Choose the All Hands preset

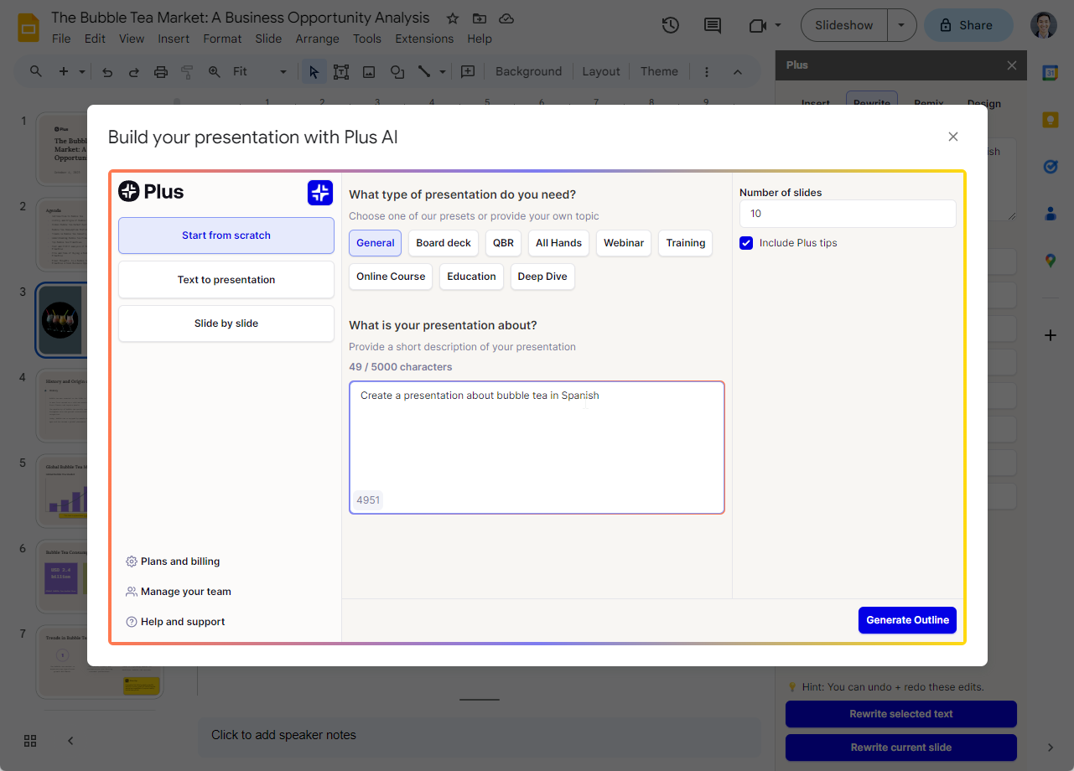coord(558,243)
